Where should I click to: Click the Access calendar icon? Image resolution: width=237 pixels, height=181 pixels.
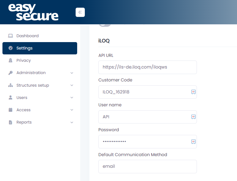(10, 110)
